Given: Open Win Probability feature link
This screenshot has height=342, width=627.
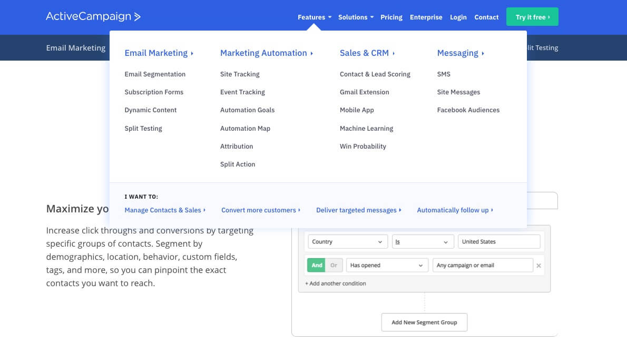Looking at the screenshot, I should pos(363,146).
